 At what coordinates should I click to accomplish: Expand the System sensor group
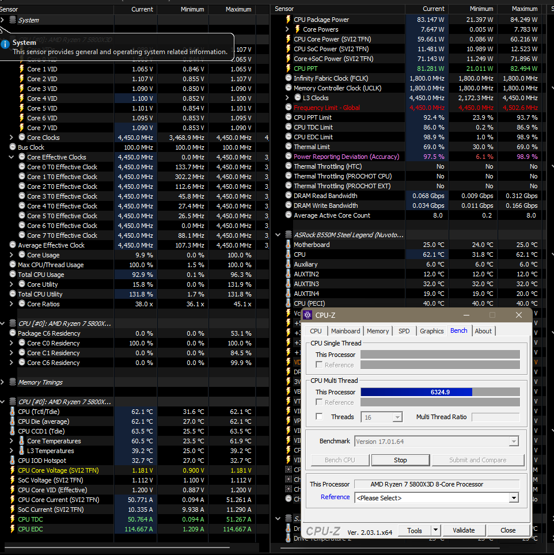(2, 20)
